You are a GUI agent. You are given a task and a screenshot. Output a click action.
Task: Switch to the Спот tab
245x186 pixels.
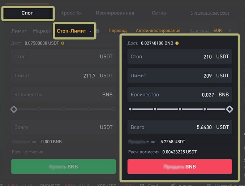27,13
